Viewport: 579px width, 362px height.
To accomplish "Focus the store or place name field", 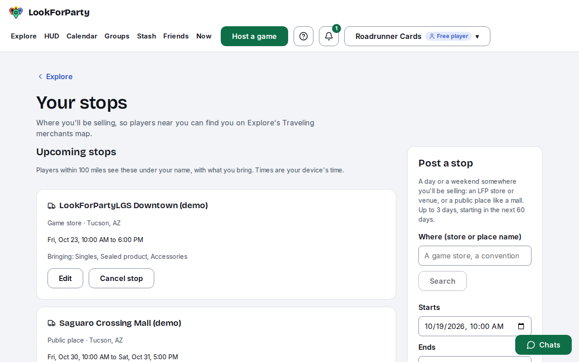I will point(475,256).
